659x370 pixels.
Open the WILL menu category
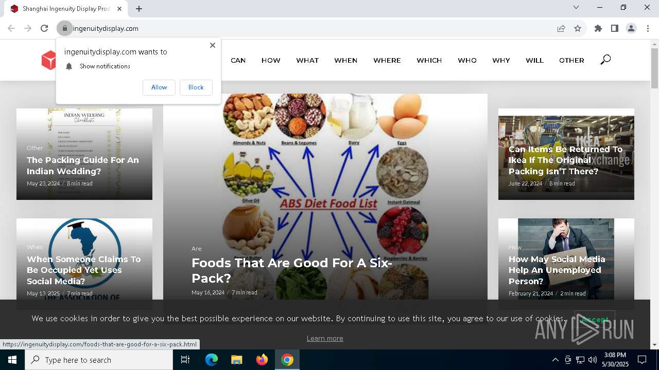[x=534, y=60]
